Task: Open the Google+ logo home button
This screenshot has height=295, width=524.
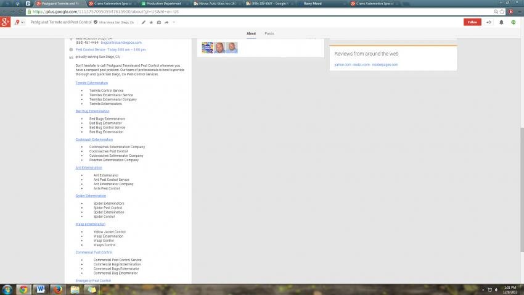Action: click(x=6, y=22)
